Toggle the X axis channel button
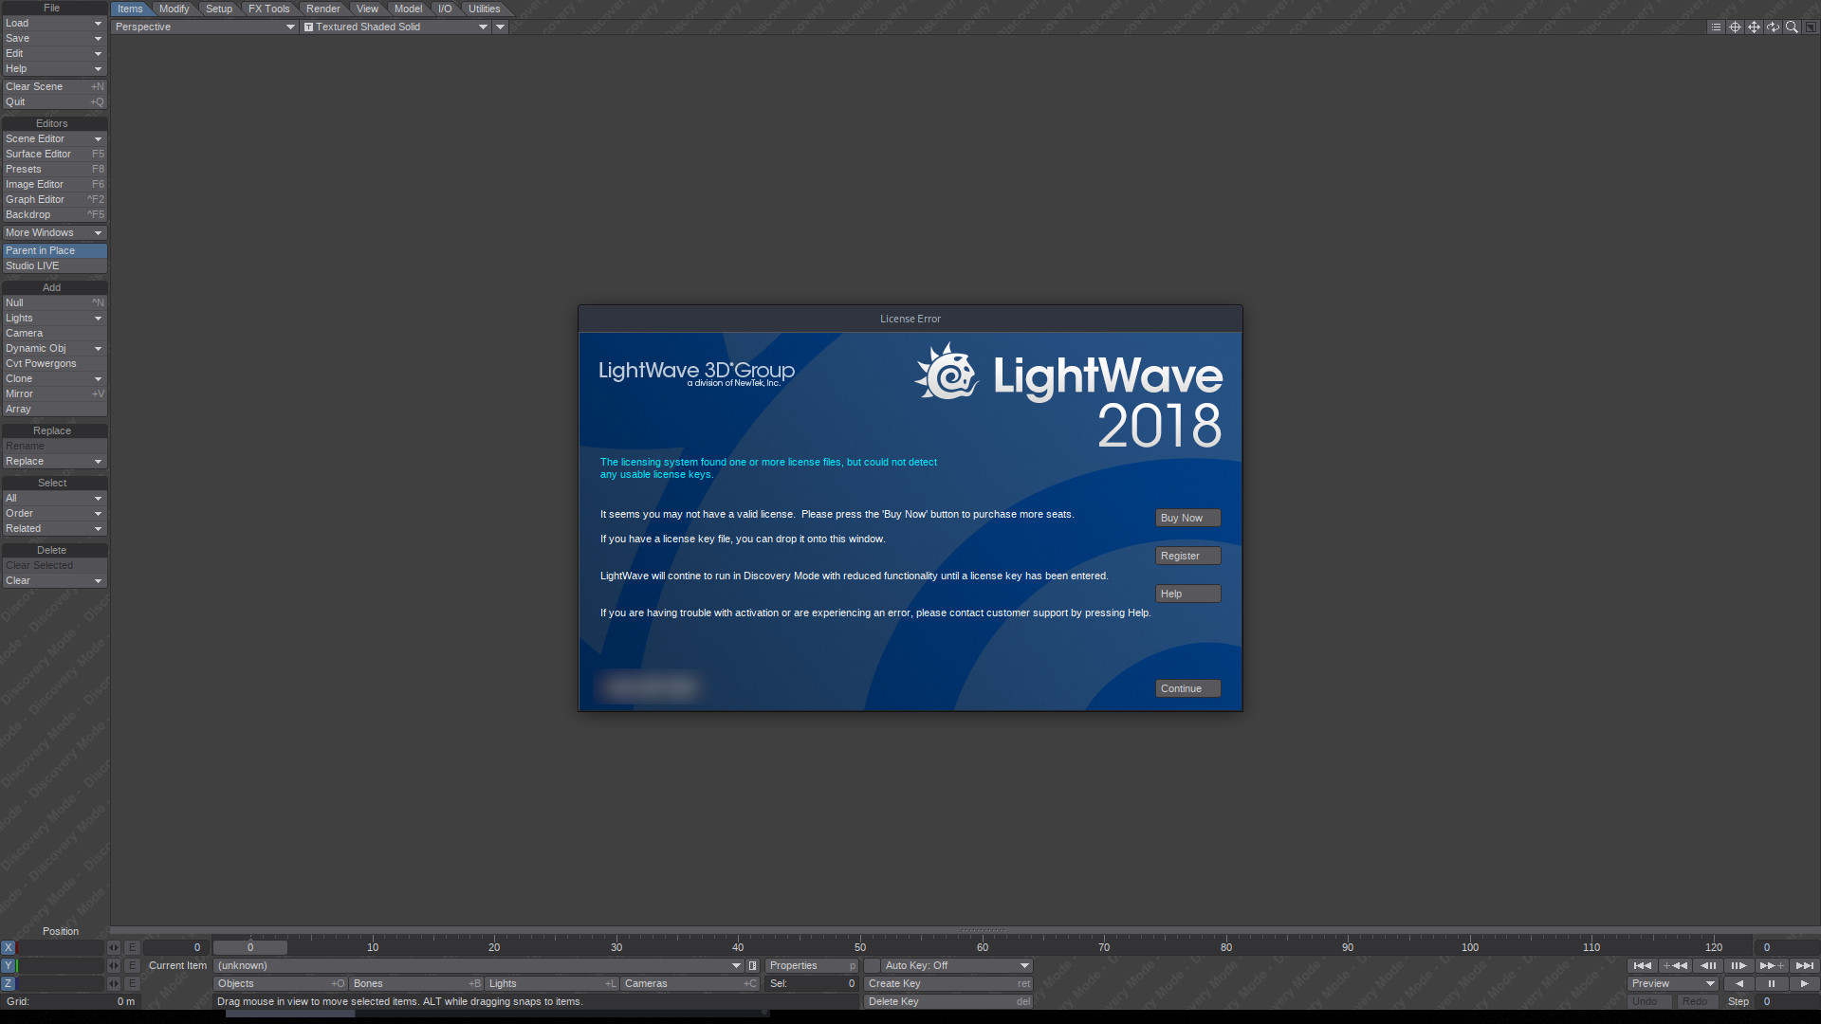The height and width of the screenshot is (1024, 1821). pos(8,947)
